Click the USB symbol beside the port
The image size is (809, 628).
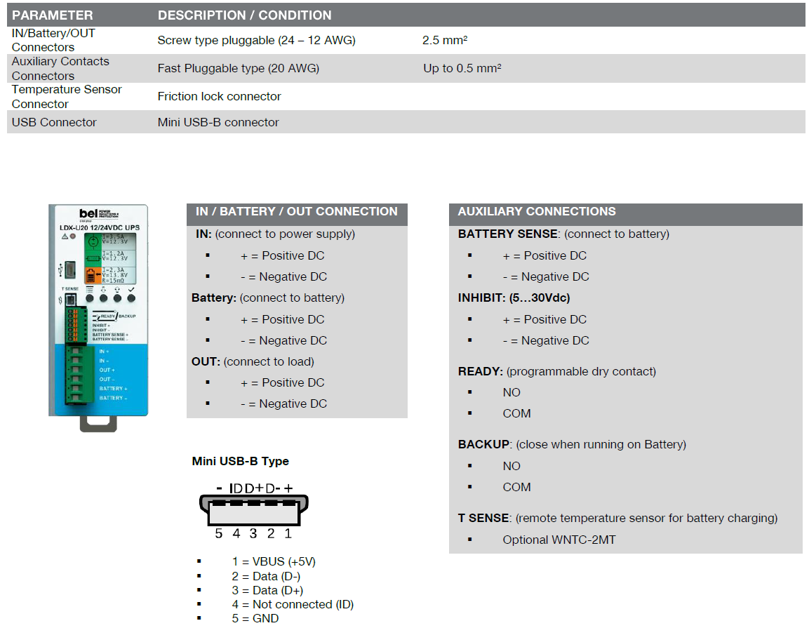pyautogui.click(x=60, y=269)
